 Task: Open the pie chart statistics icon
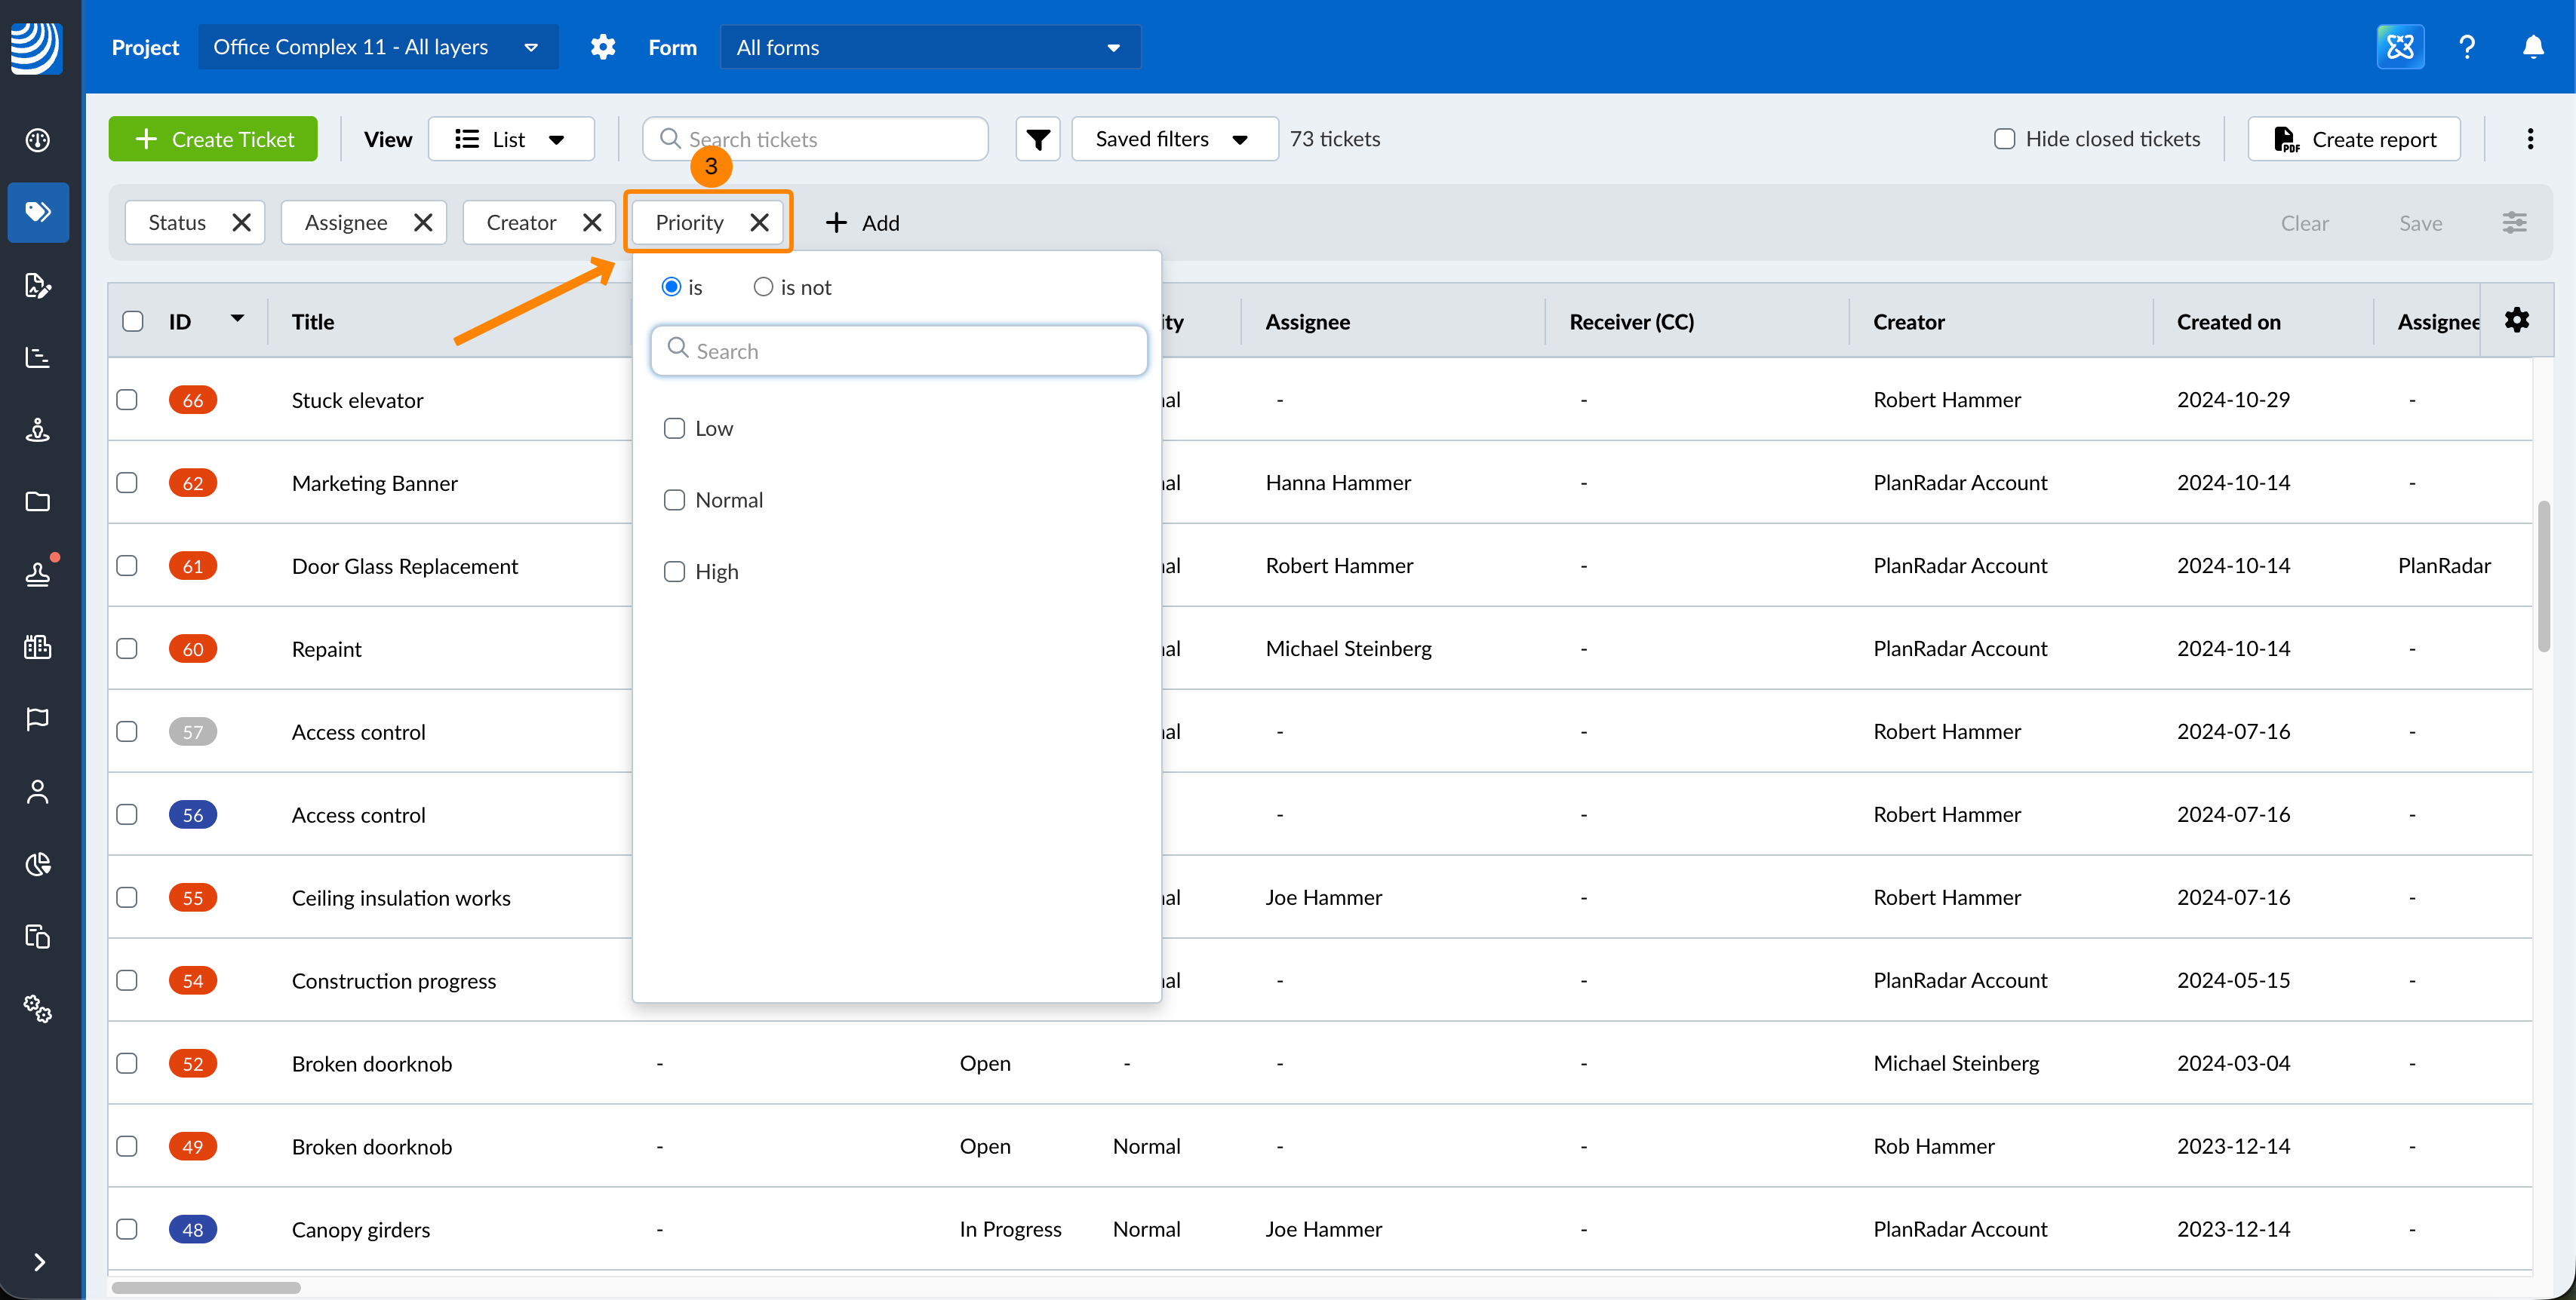(38, 863)
